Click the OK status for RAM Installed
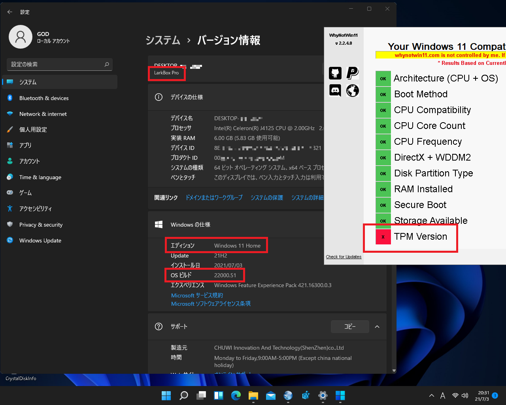 (383, 189)
